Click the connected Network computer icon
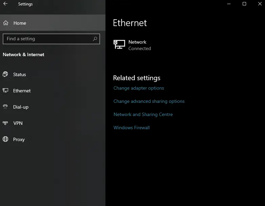Viewport: 265px width, 206px height. (119, 44)
